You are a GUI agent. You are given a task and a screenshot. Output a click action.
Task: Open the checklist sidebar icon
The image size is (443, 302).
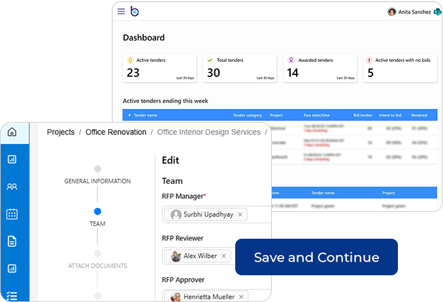pos(12,295)
